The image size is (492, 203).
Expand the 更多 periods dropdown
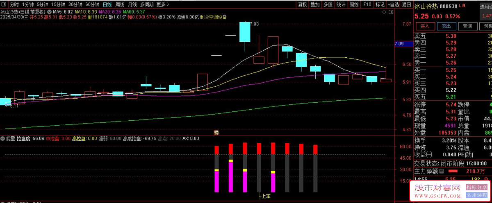click(163, 5)
